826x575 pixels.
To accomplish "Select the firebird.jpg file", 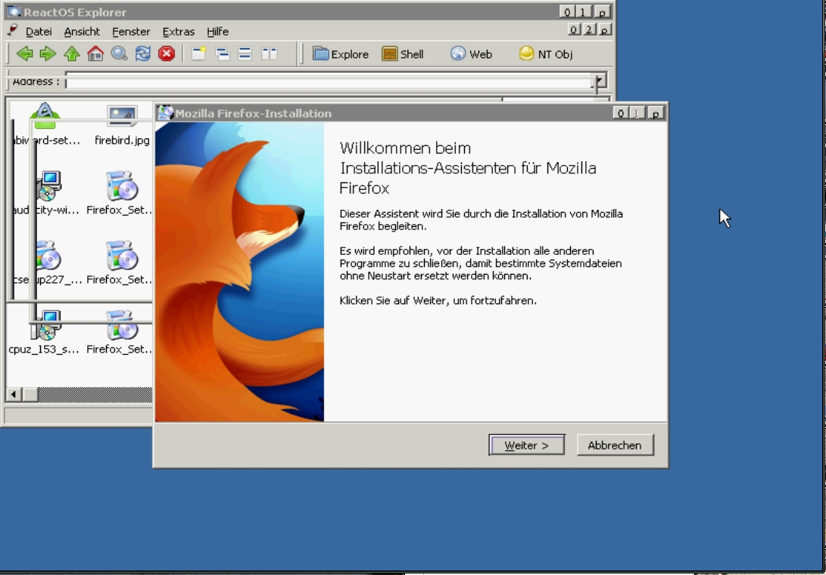I will coord(122,125).
